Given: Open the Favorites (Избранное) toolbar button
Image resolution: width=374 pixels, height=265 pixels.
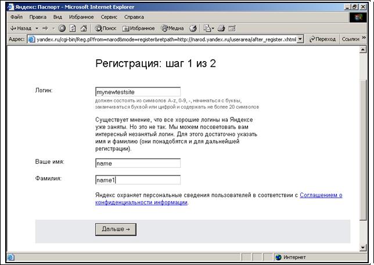Looking at the screenshot, I should coord(138,28).
